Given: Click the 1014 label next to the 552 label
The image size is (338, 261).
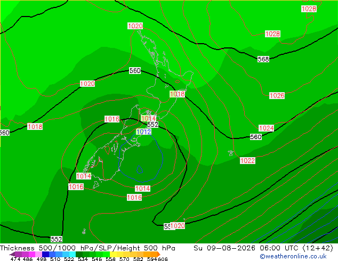Looking at the screenshot, I should point(148,118).
